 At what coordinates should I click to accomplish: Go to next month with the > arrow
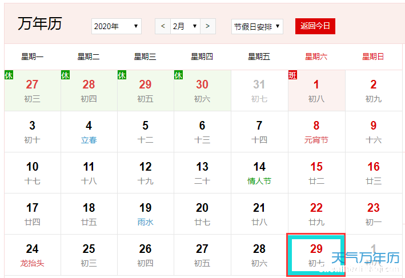(208, 26)
